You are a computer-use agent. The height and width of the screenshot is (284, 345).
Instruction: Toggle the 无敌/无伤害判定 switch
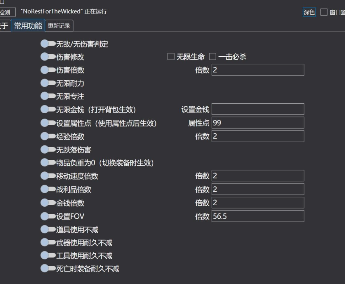tap(48, 44)
